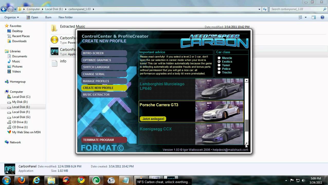Screen dimensions: 328x185
Task: Click the volume speaker icon in tray
Action: (x=304, y=180)
